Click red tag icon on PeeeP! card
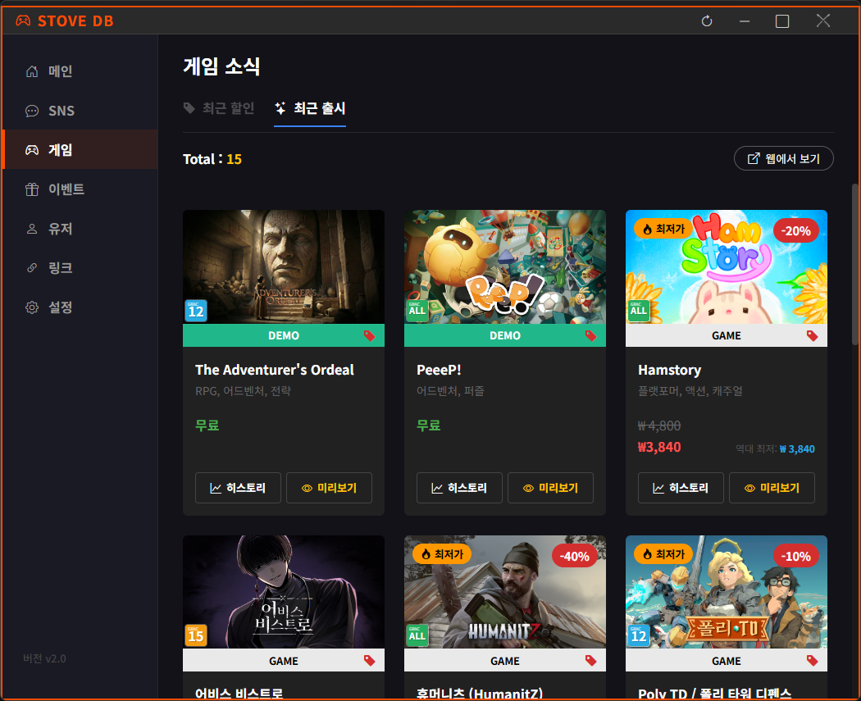861x701 pixels. point(590,336)
